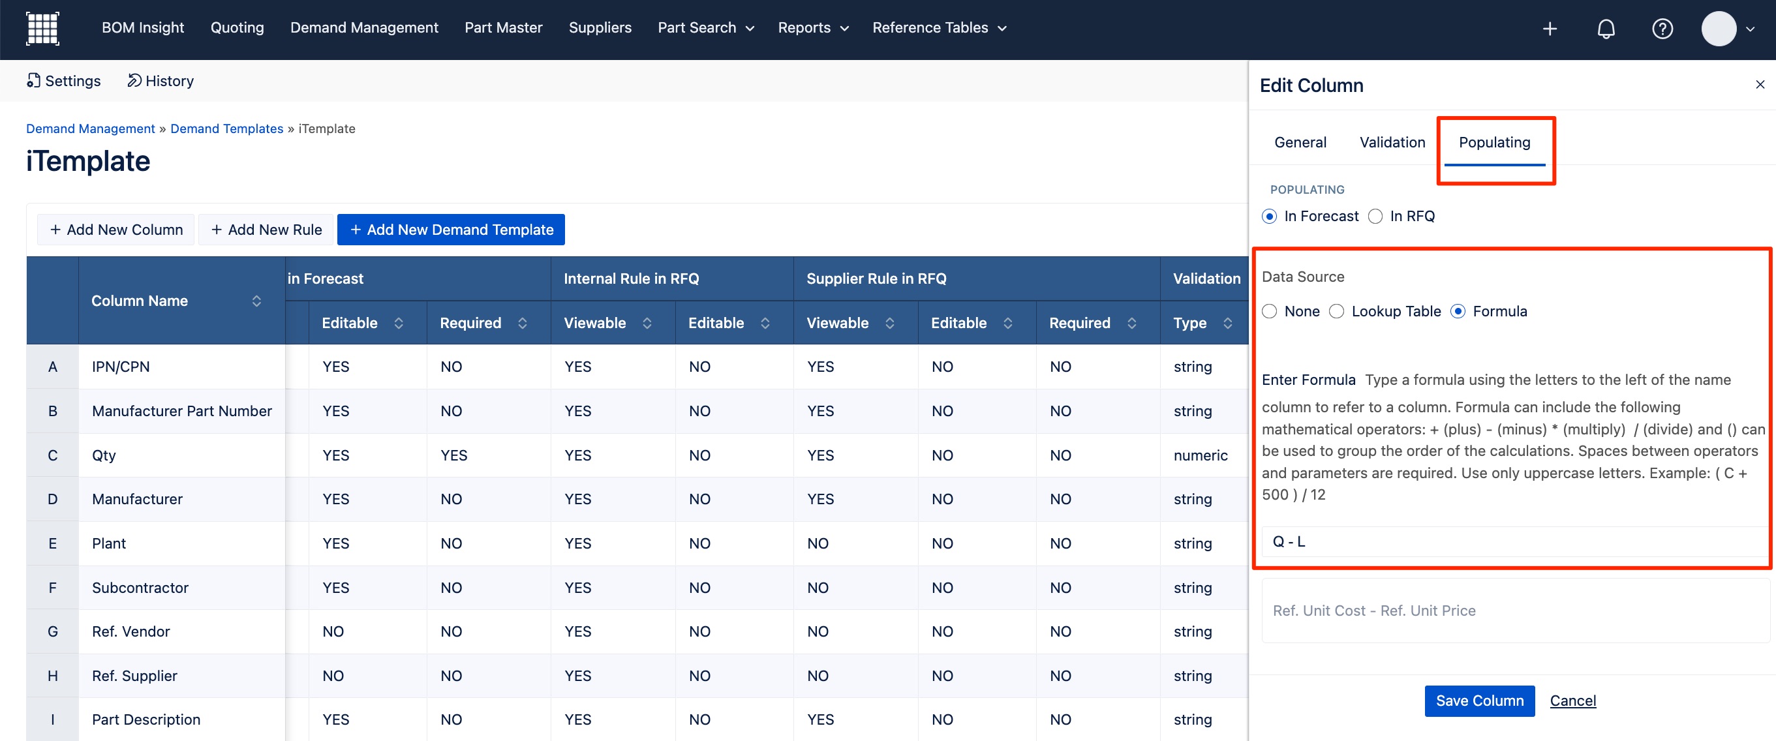The image size is (1776, 741).
Task: Click Add New Rule button
Action: pos(266,230)
